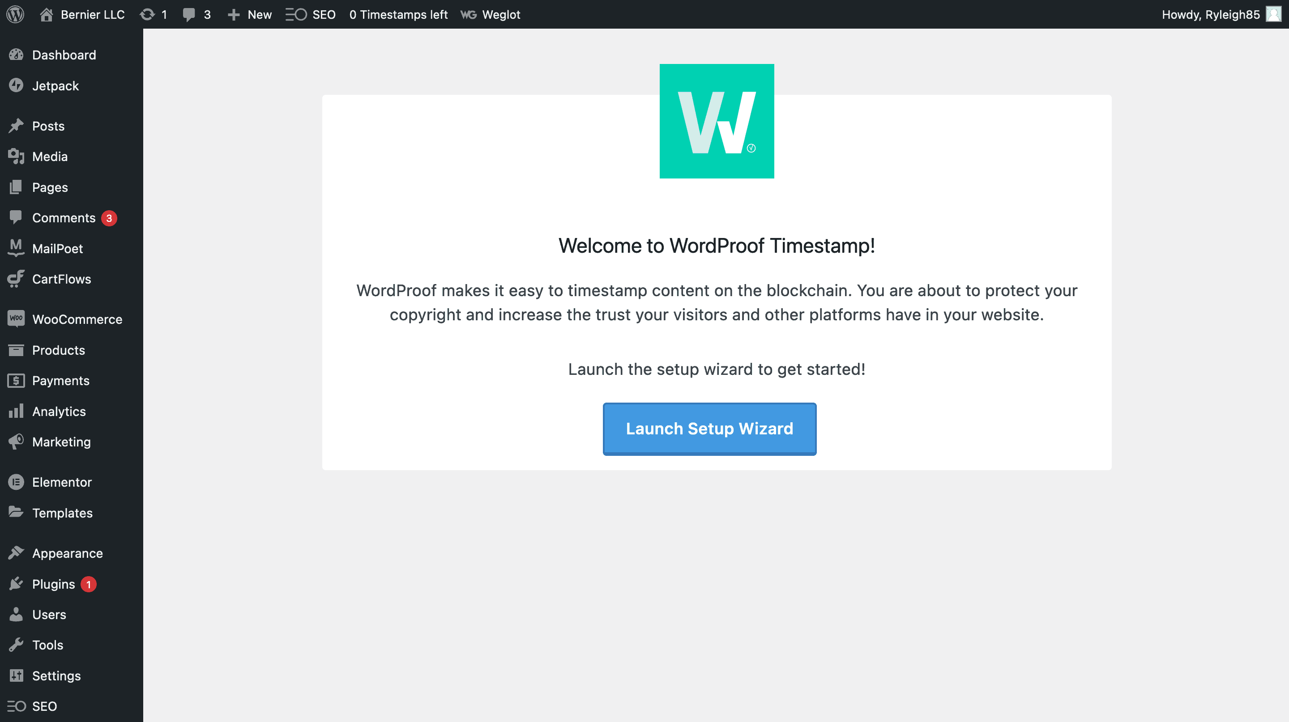Open the Settings menu item
This screenshot has height=722, width=1289.
[56, 675]
